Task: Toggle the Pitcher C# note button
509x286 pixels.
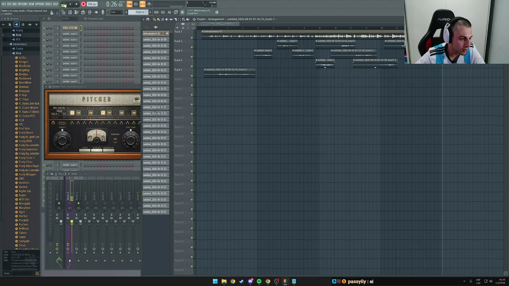Action: (x=78, y=113)
